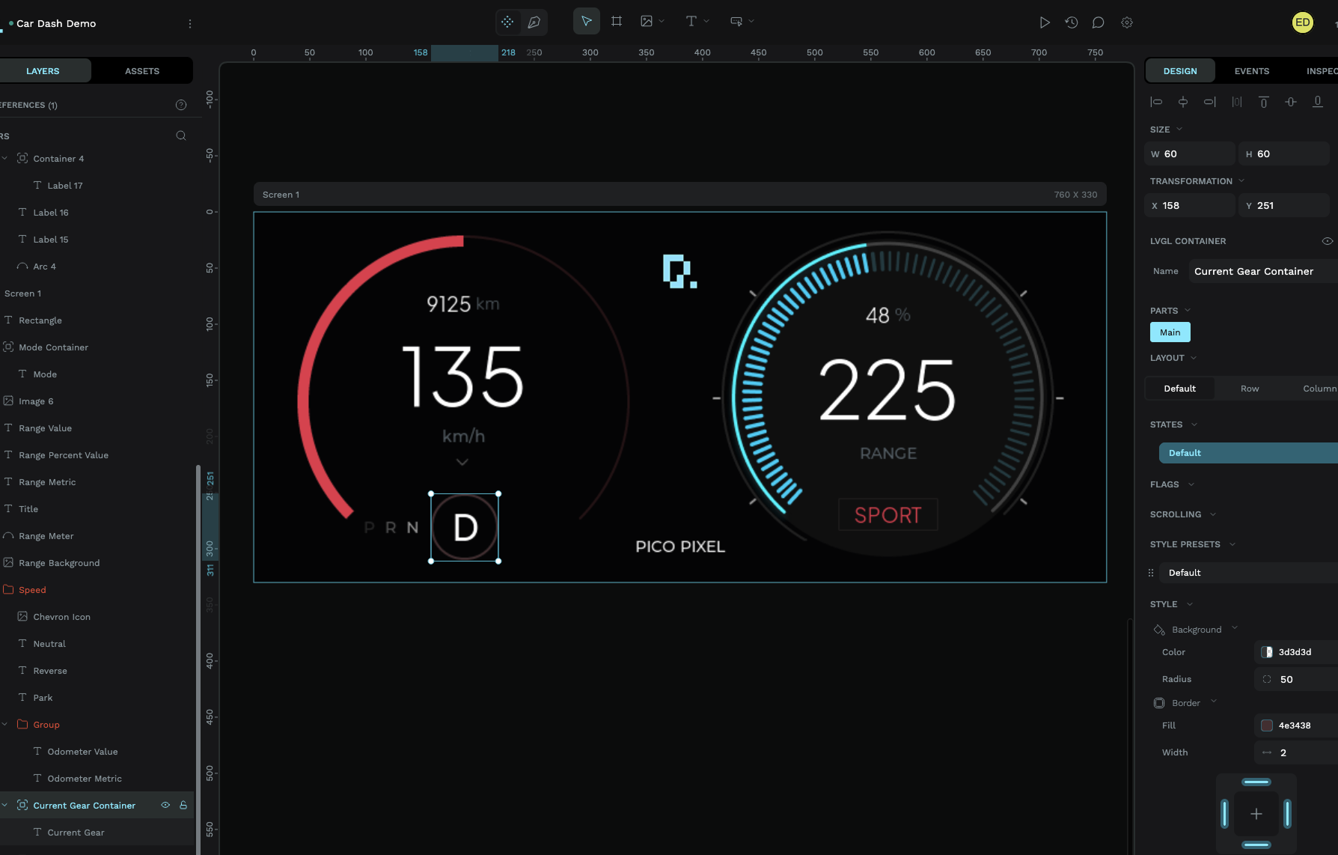Screen dimensions: 1338x855
Task: Switch to the Assets tab
Action: [x=141, y=70]
